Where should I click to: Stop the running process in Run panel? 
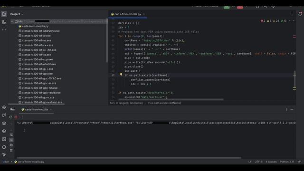(16, 117)
